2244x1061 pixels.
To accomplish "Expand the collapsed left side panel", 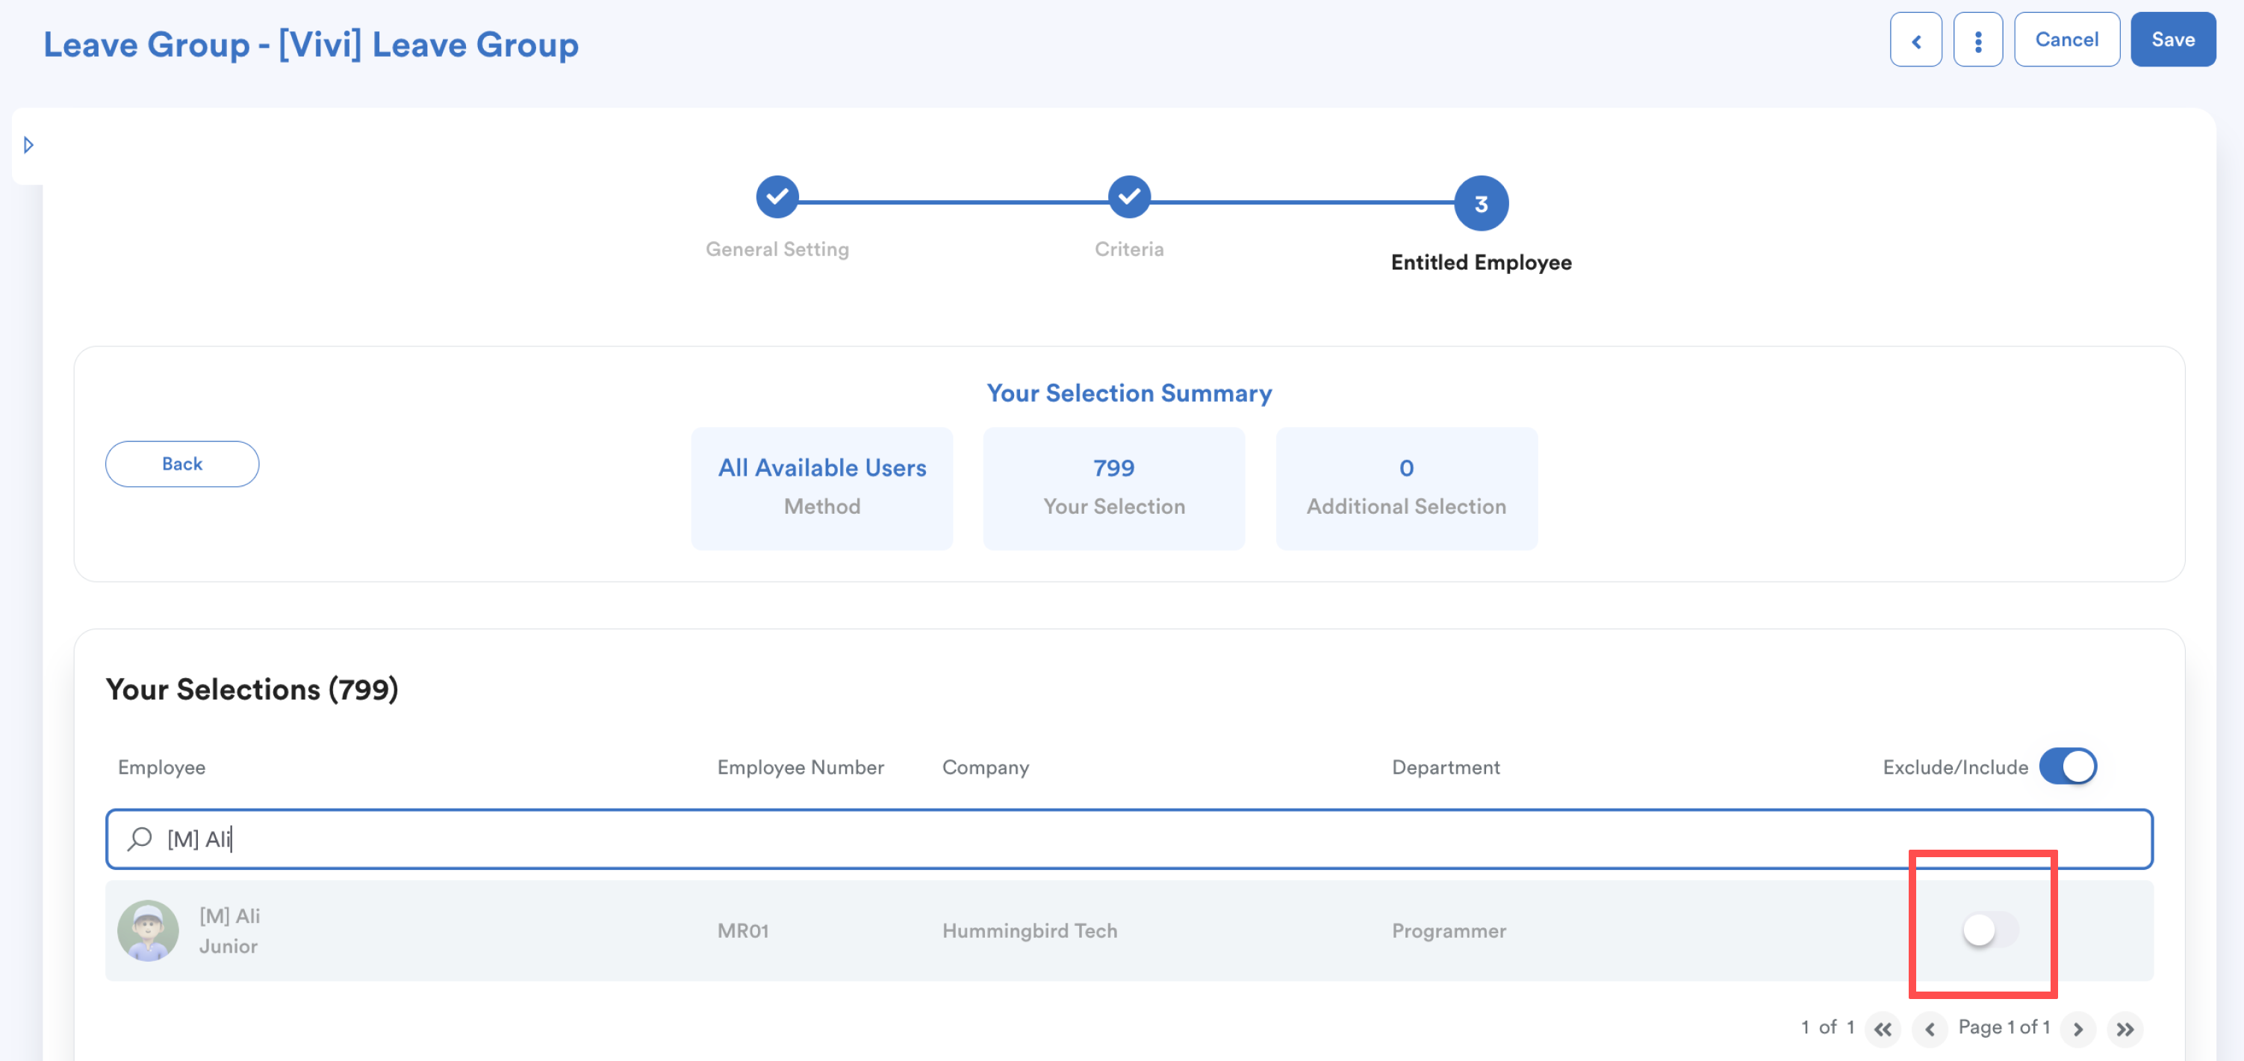I will coord(28,145).
